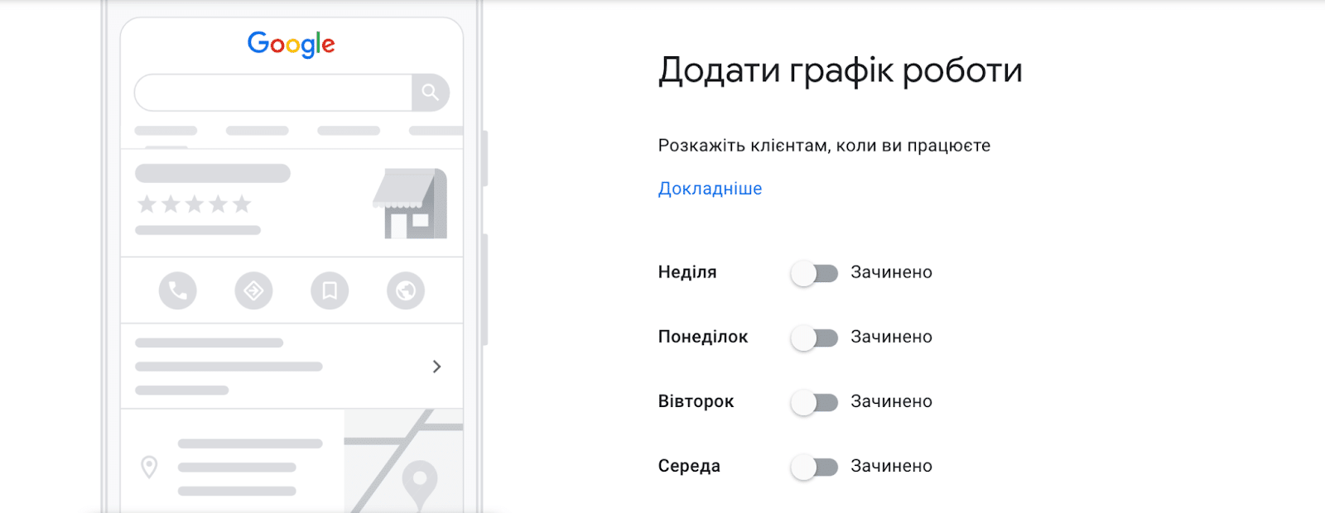
Task: Switch on the Вівторок toggle
Action: 815,402
